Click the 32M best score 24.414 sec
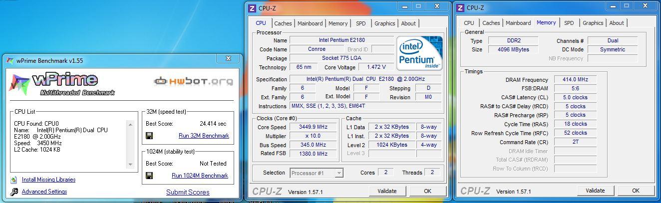 click(213, 124)
